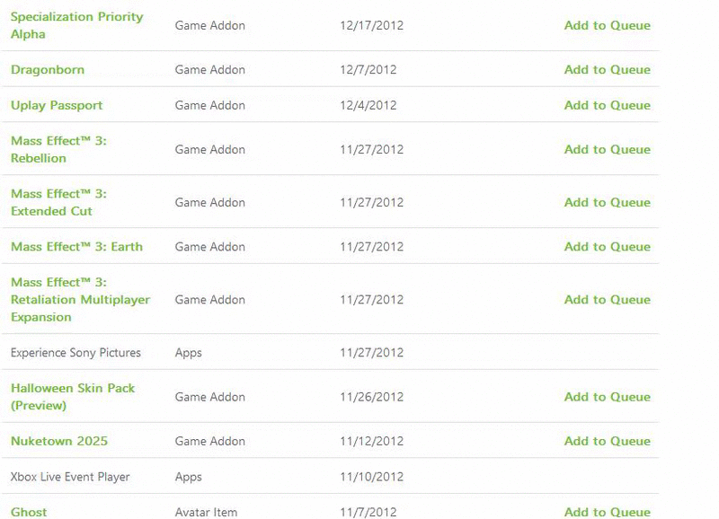Open the Ghost avatar item link
Image resolution: width=719 pixels, height=519 pixels.
(29, 512)
